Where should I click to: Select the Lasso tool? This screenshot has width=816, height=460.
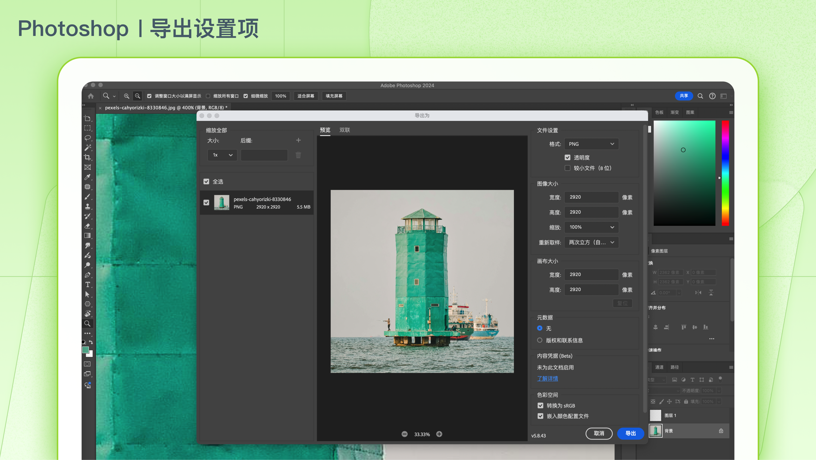[x=87, y=138]
